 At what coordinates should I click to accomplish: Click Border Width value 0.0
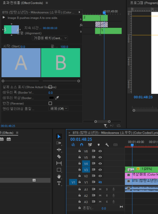click(50, 93)
